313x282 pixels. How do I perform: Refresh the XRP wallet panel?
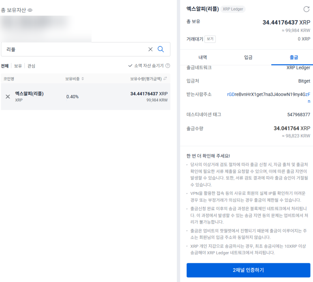(307, 9)
